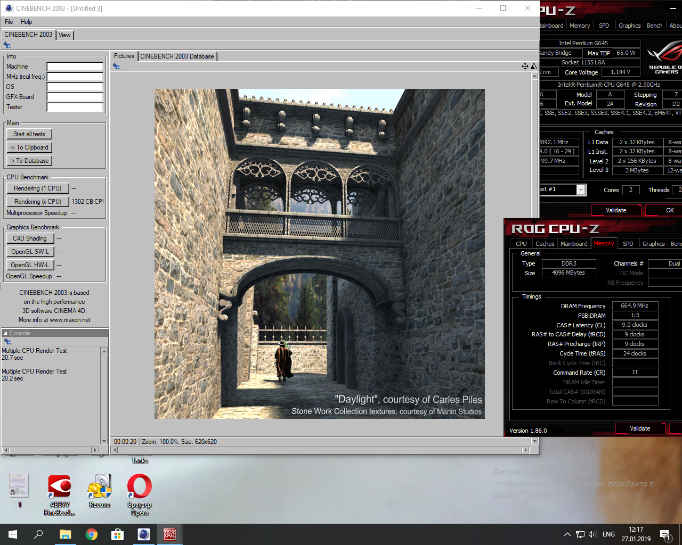
Task: Click the taskbar search magnifier icon
Action: pyautogui.click(x=38, y=534)
